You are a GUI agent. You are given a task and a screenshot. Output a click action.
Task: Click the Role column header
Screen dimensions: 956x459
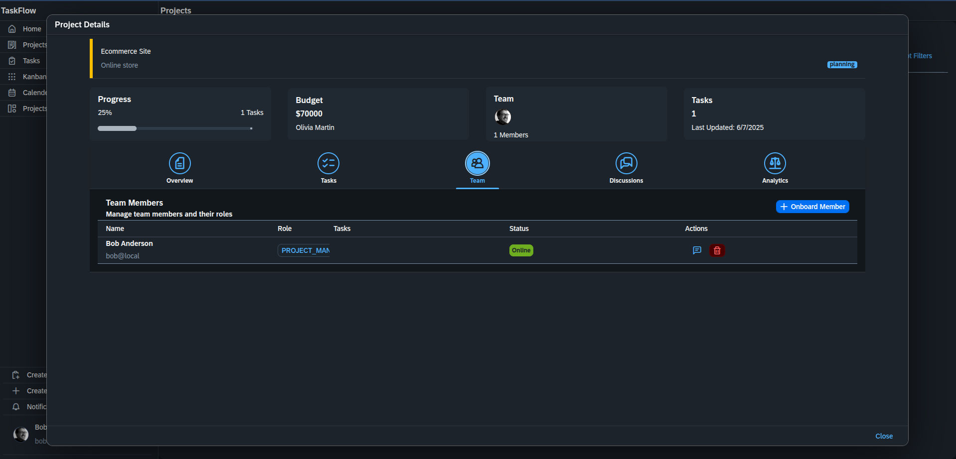pos(285,229)
